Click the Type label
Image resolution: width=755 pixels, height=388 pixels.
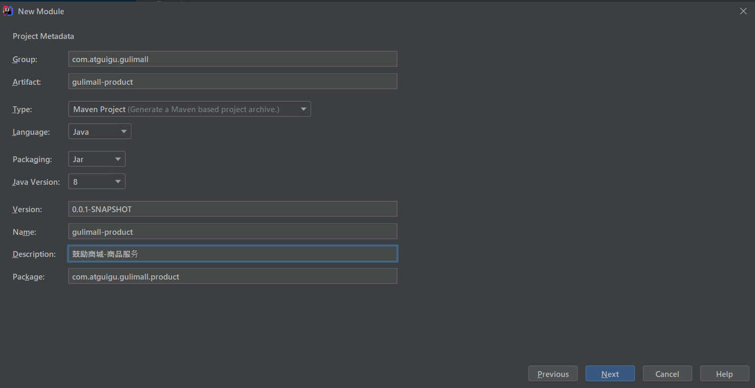tap(22, 110)
